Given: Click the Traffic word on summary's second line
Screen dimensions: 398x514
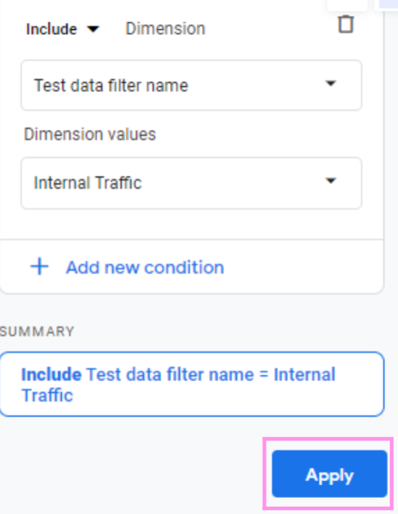Looking at the screenshot, I should tap(47, 395).
